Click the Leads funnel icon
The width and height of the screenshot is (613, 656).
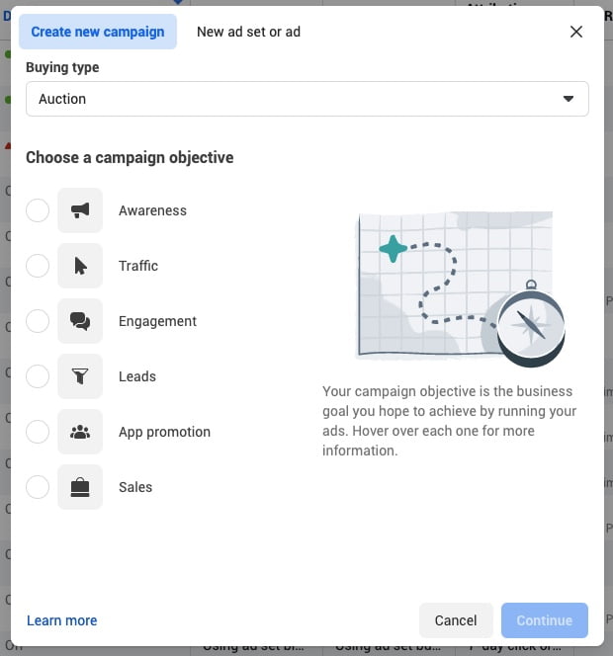tap(80, 376)
